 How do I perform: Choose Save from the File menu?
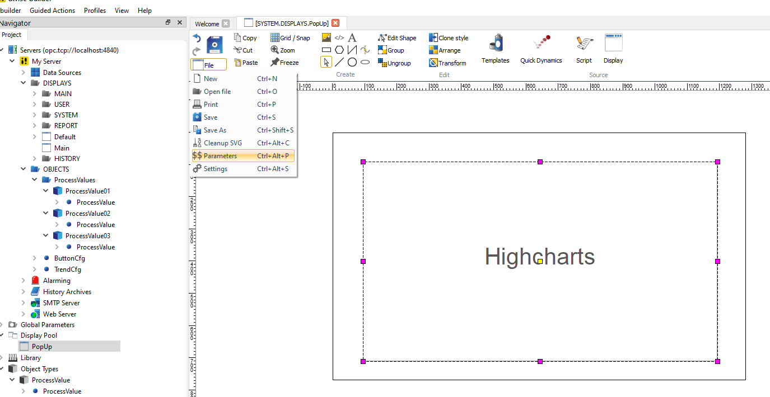(242, 117)
